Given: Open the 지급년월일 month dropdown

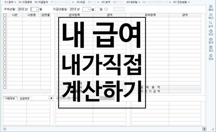Looking at the screenshot, I should [89, 9].
